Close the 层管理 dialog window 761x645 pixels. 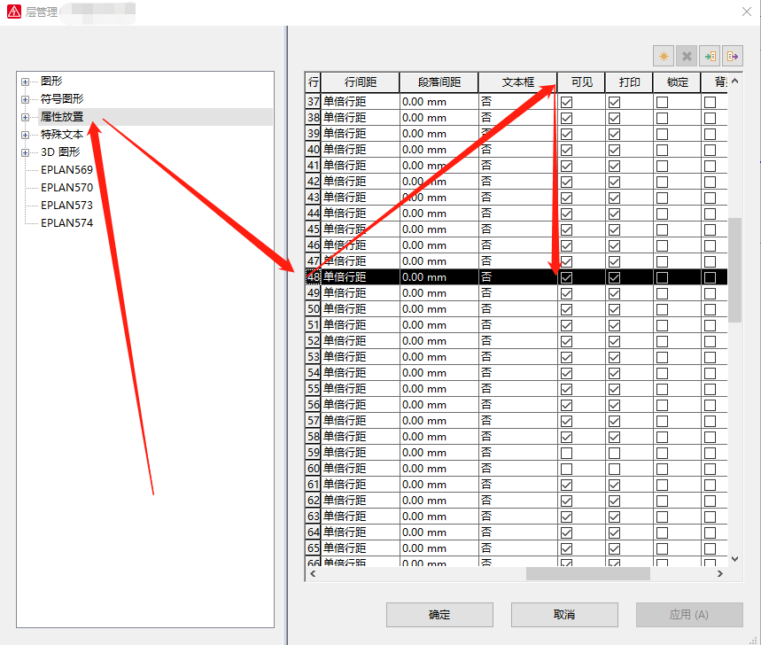point(742,12)
